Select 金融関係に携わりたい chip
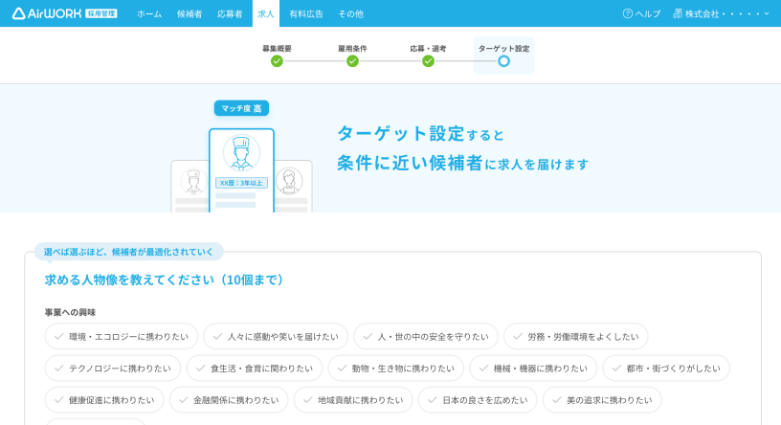Image resolution: width=781 pixels, height=425 pixels. tap(229, 400)
